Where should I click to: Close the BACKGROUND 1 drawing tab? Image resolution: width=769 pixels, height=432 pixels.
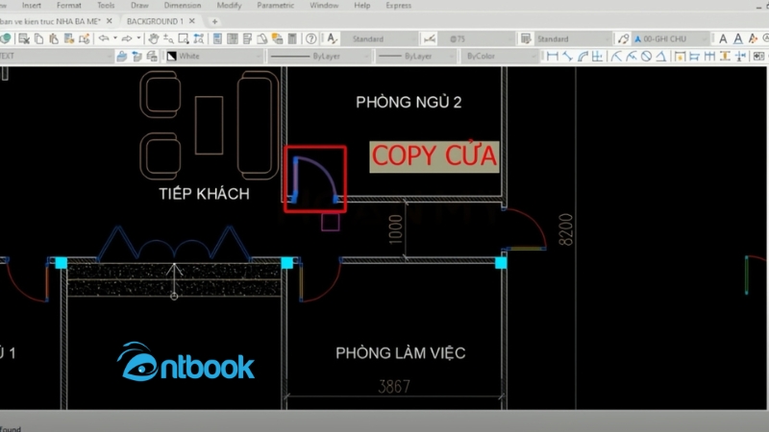(x=196, y=21)
